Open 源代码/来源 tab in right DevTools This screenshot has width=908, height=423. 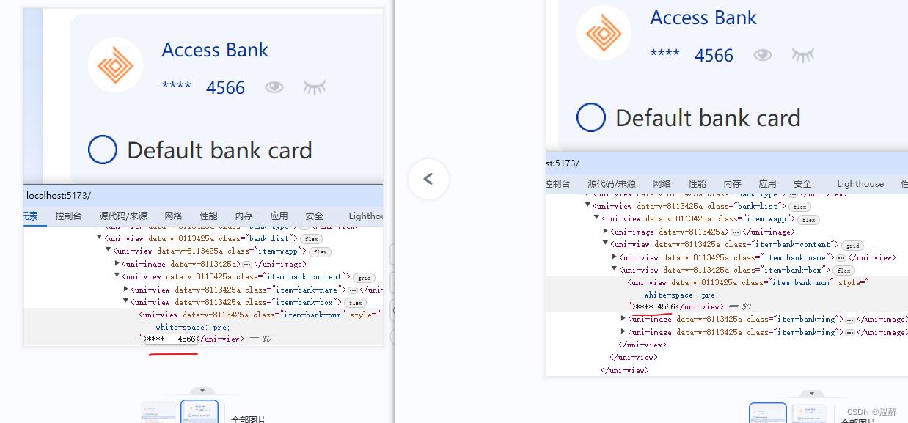(x=612, y=184)
